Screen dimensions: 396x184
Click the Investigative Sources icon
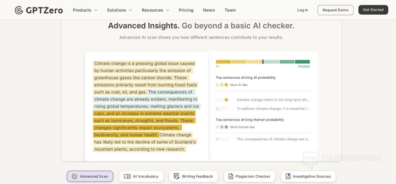[x=288, y=176]
